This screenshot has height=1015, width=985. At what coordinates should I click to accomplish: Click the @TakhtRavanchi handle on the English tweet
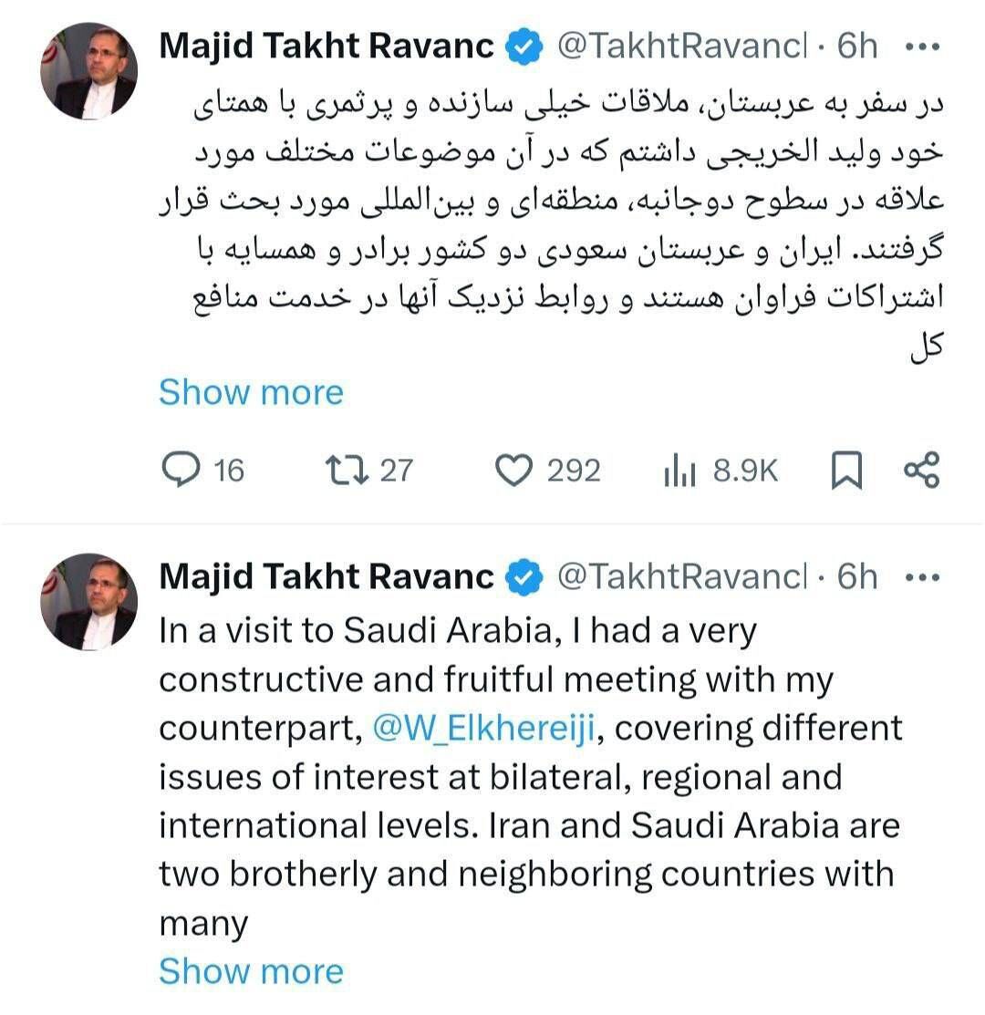coord(681,576)
